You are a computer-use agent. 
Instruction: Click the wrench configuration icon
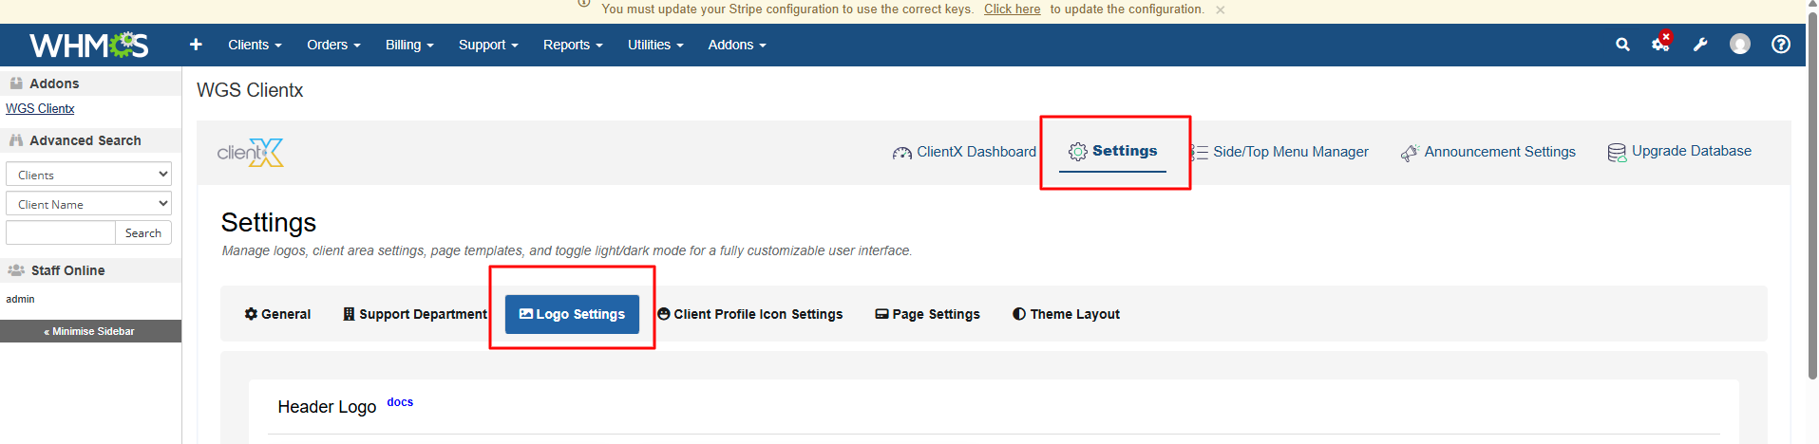pyautogui.click(x=1700, y=45)
